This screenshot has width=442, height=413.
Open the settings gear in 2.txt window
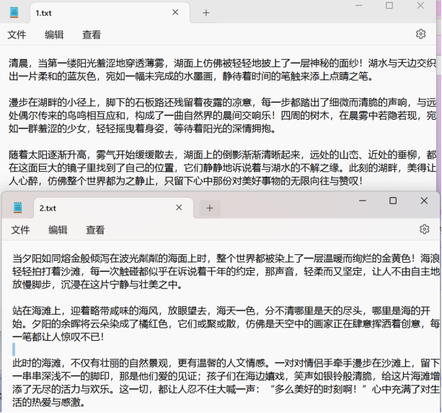424,229
